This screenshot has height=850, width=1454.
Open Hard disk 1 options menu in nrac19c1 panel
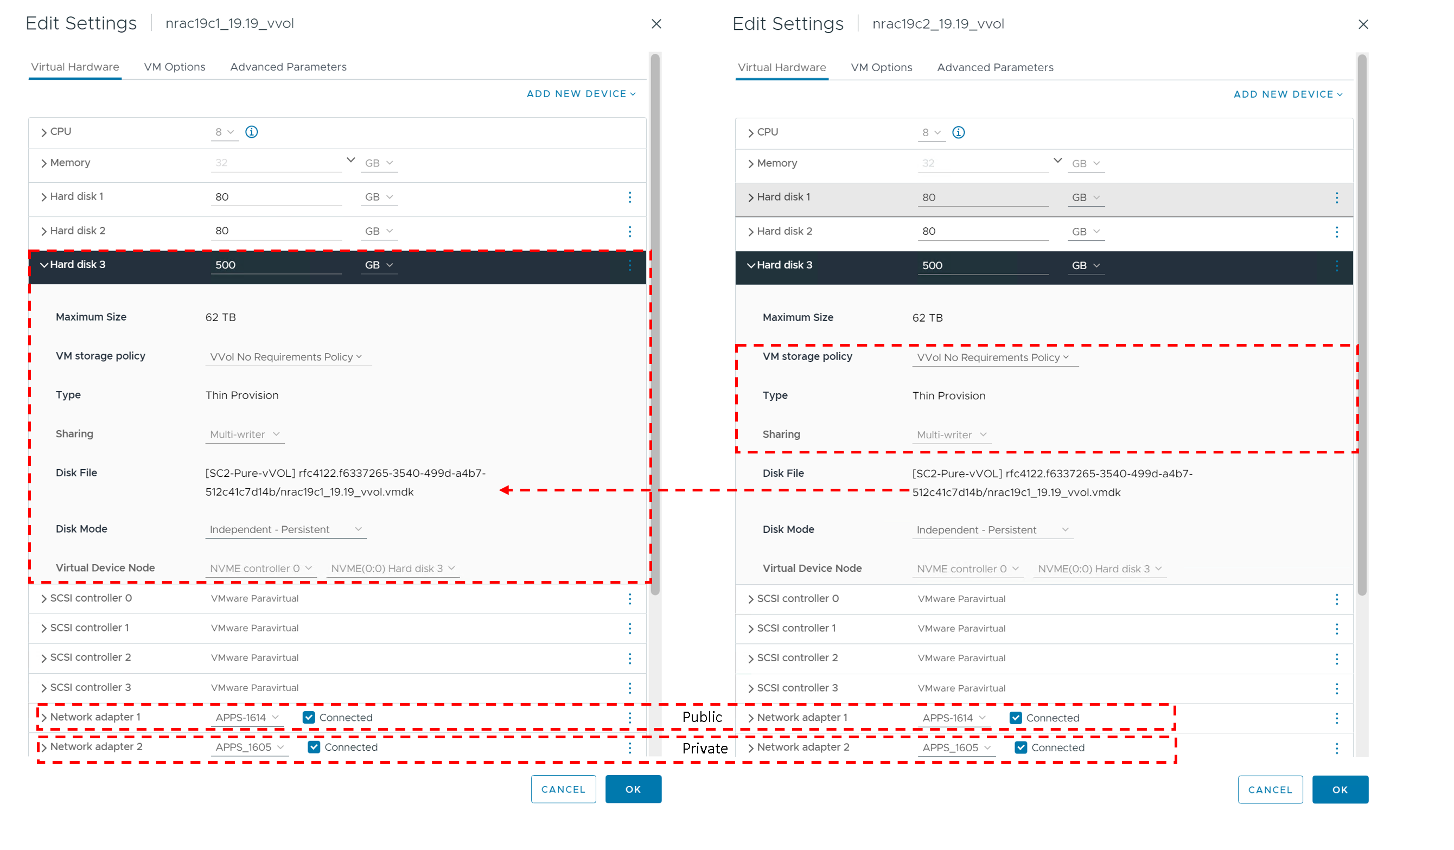(x=629, y=197)
